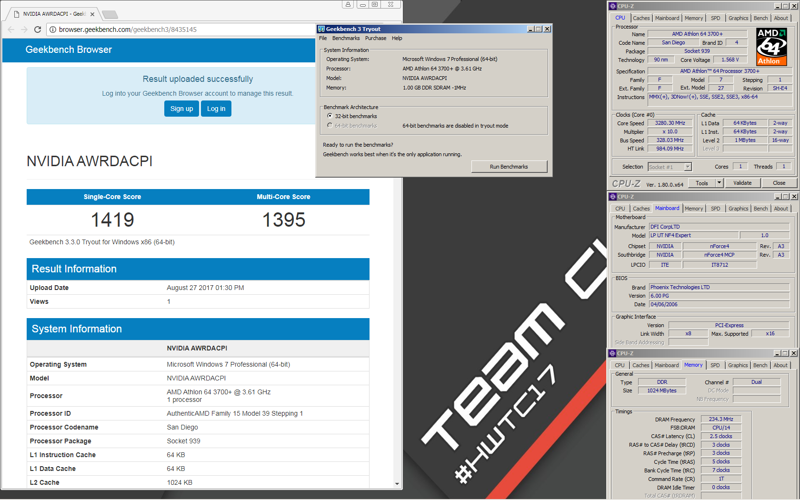Click BIOS date 04/06/2006 field
This screenshot has width=800, height=500.
pyautogui.click(x=720, y=304)
